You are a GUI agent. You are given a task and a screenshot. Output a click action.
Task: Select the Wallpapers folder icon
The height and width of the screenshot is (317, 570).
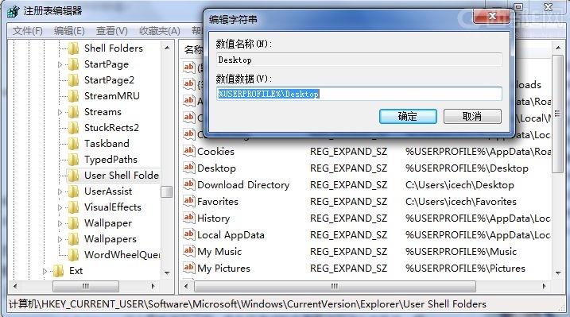coord(73,239)
